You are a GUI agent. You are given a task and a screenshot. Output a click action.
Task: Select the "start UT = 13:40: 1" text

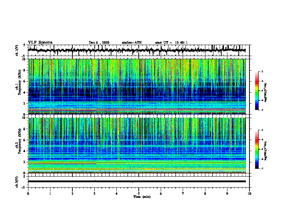(x=171, y=43)
